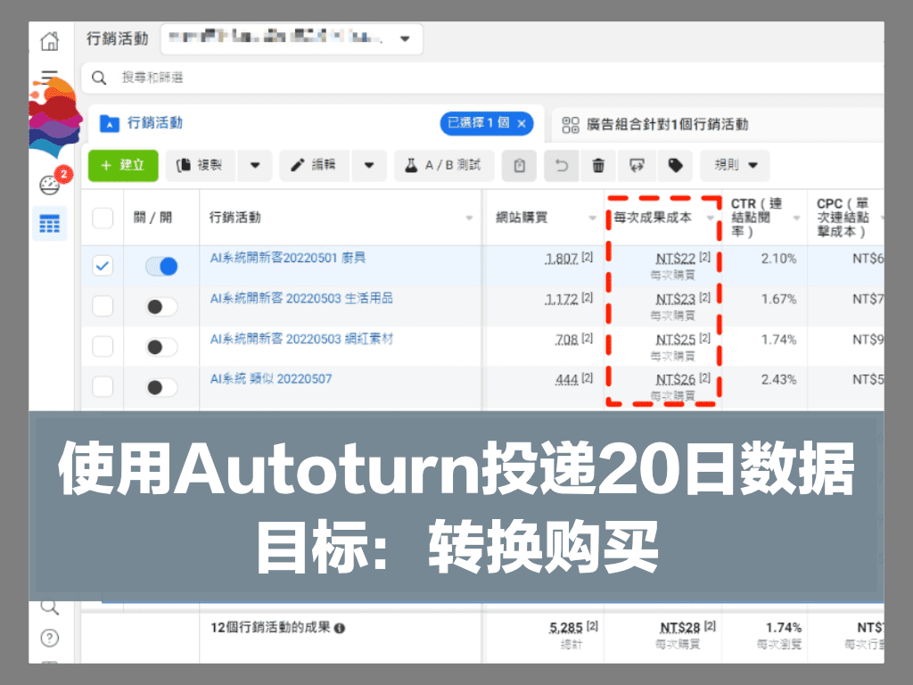Turn off the AI系統開新客20220501 廚具 campaign toggle
Screen dimensions: 913x685
161,266
